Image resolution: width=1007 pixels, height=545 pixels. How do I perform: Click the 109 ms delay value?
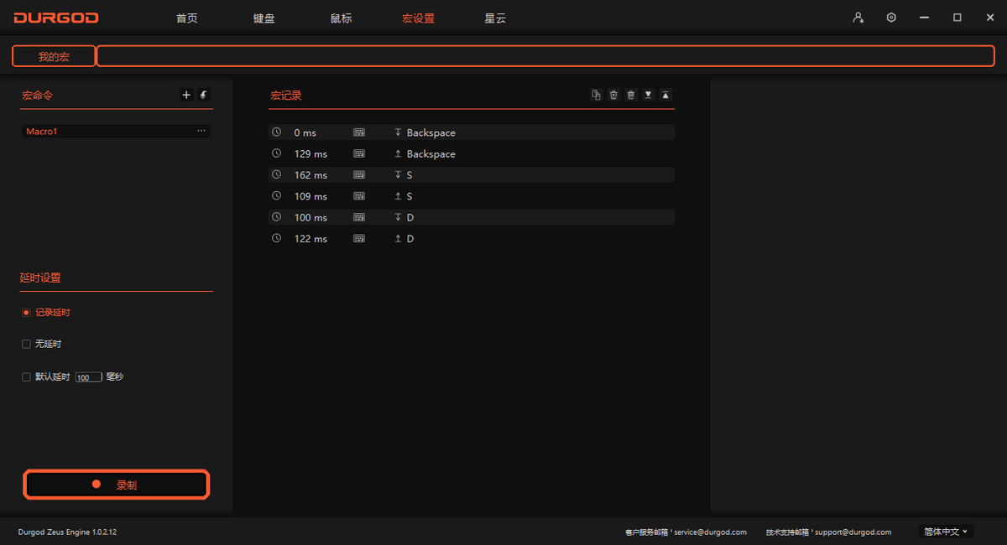[x=310, y=195]
